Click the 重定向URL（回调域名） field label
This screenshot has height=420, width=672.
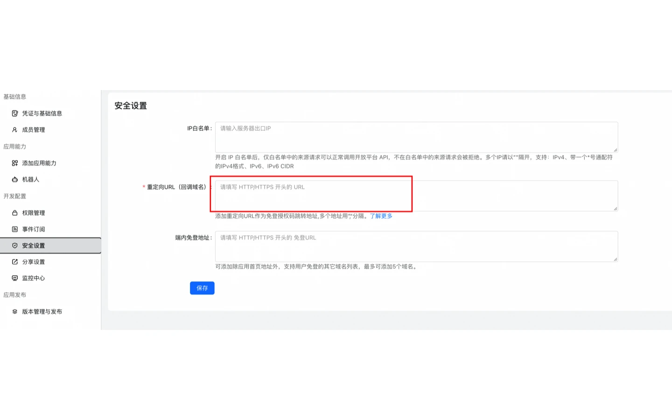click(177, 187)
